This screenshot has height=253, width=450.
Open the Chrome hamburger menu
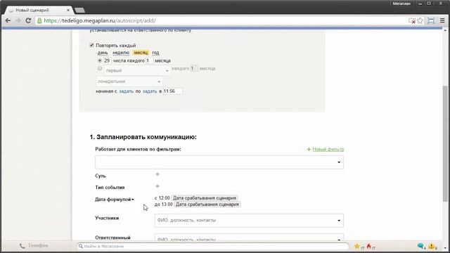tap(442, 20)
